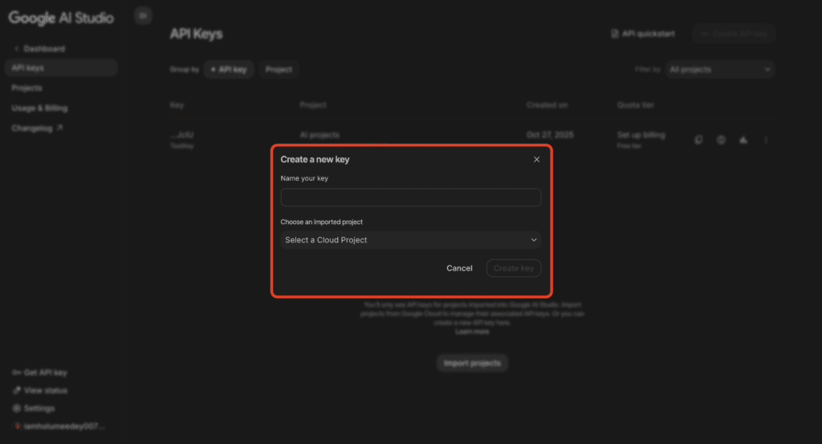Open the Changelog external link
This screenshot has height=444, width=822.
(37, 128)
